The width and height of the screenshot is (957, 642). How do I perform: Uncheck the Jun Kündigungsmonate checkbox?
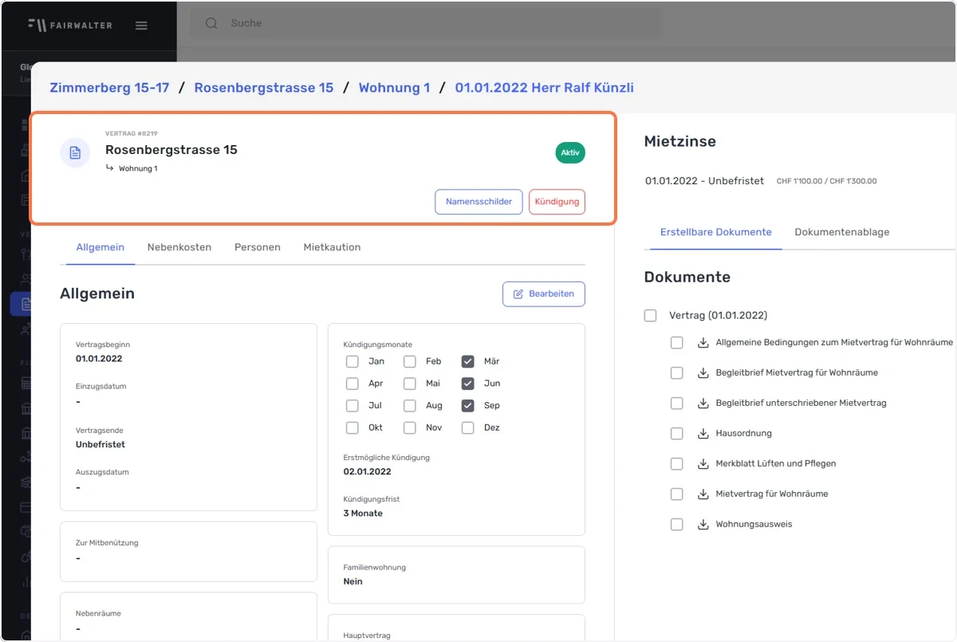[468, 384]
